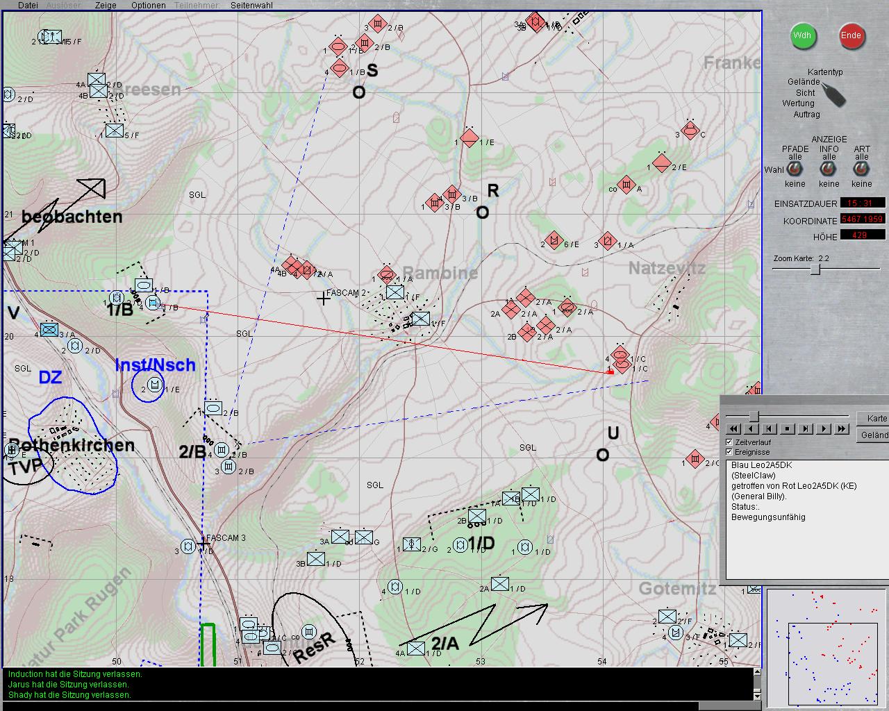Click the overview minimap thumbnail
Viewport: 889px width, 711px height.
click(825, 647)
